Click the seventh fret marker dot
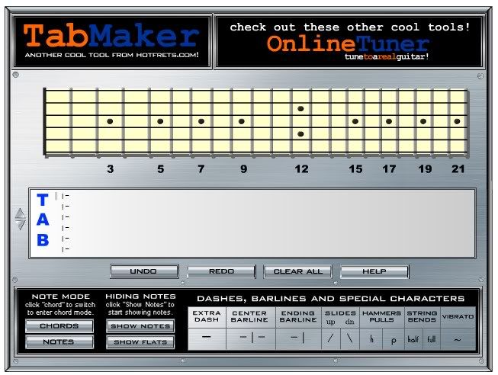The width and height of the screenshot is (498, 375). click(201, 121)
